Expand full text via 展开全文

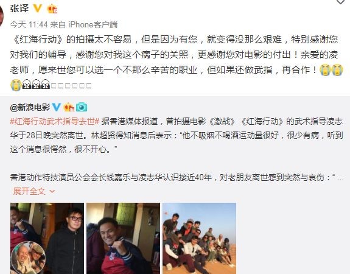tap(29, 191)
